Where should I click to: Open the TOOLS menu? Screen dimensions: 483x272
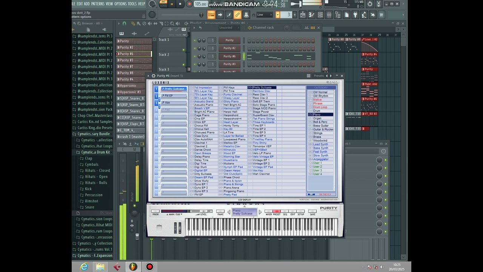(x=132, y=4)
